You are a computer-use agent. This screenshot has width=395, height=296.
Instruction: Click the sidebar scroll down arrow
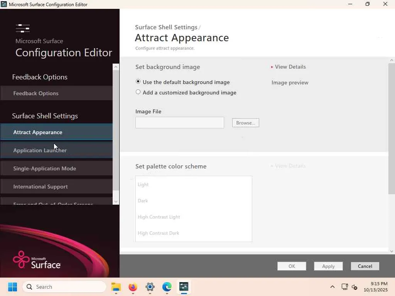point(116,202)
